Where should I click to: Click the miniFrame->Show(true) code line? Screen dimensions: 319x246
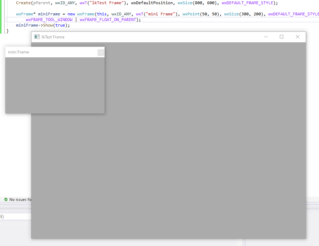click(43, 25)
